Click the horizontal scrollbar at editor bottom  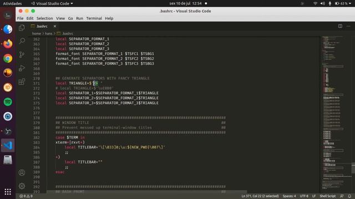[146, 192]
